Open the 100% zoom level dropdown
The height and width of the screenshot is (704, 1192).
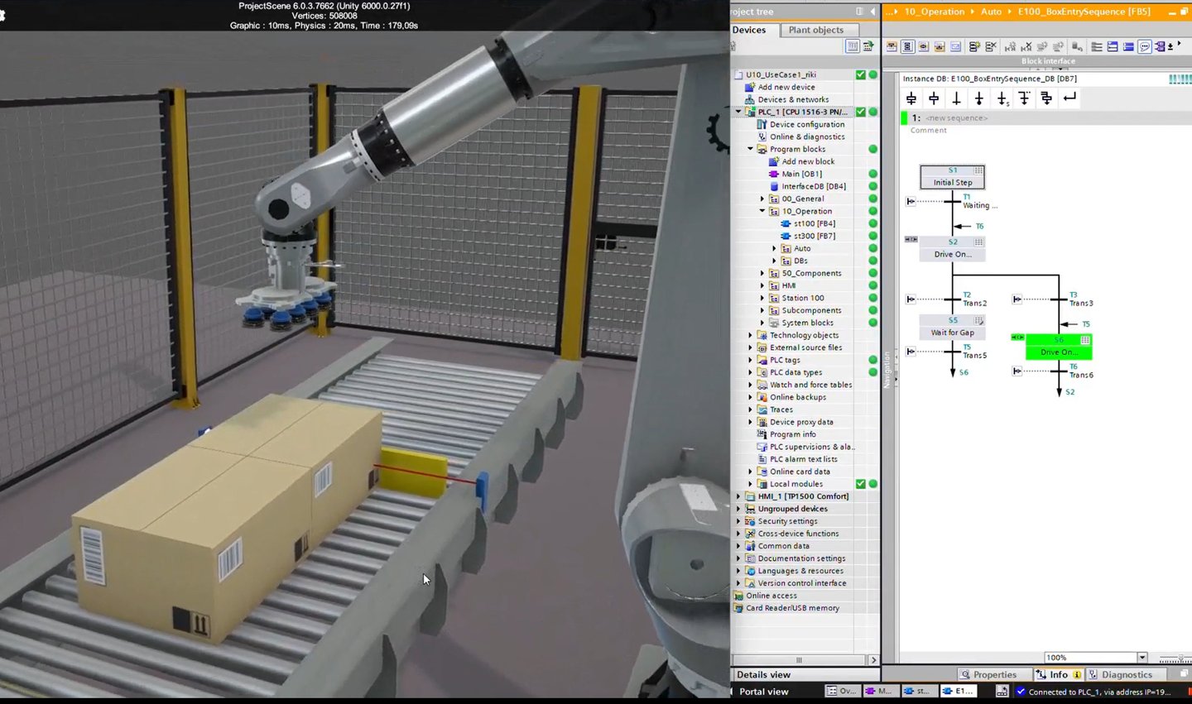point(1142,658)
